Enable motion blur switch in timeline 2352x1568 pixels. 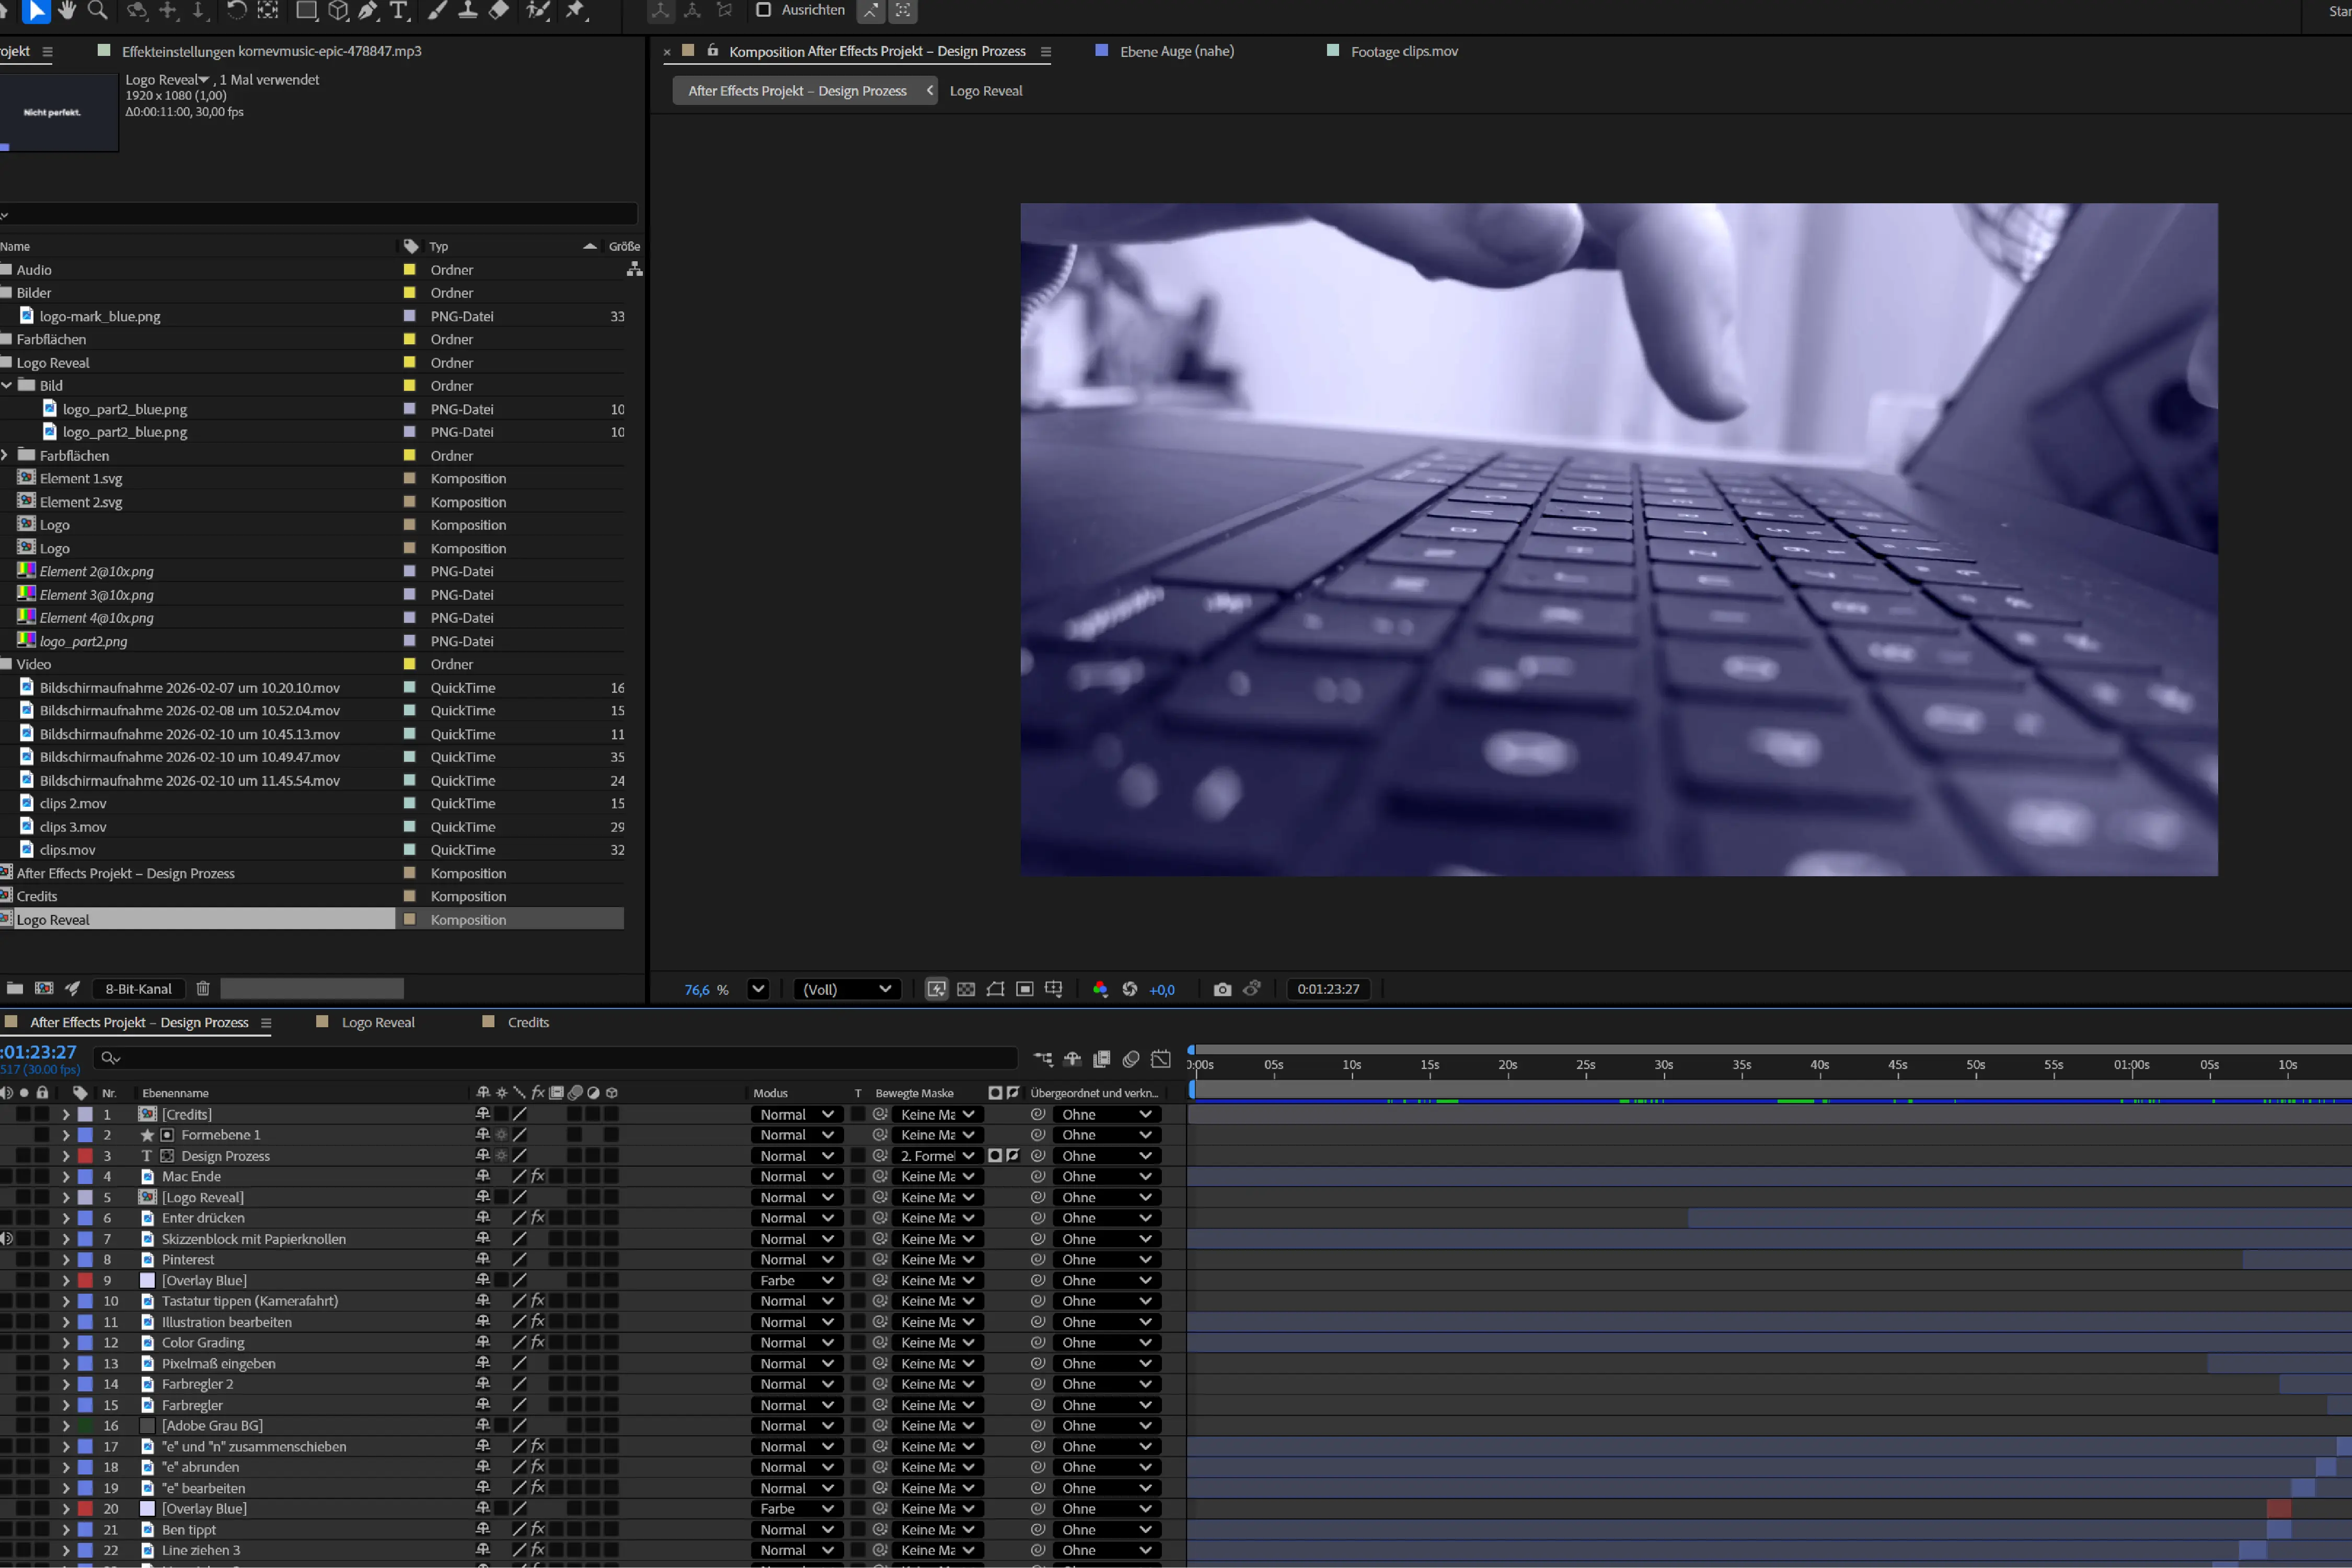click(x=1132, y=1059)
